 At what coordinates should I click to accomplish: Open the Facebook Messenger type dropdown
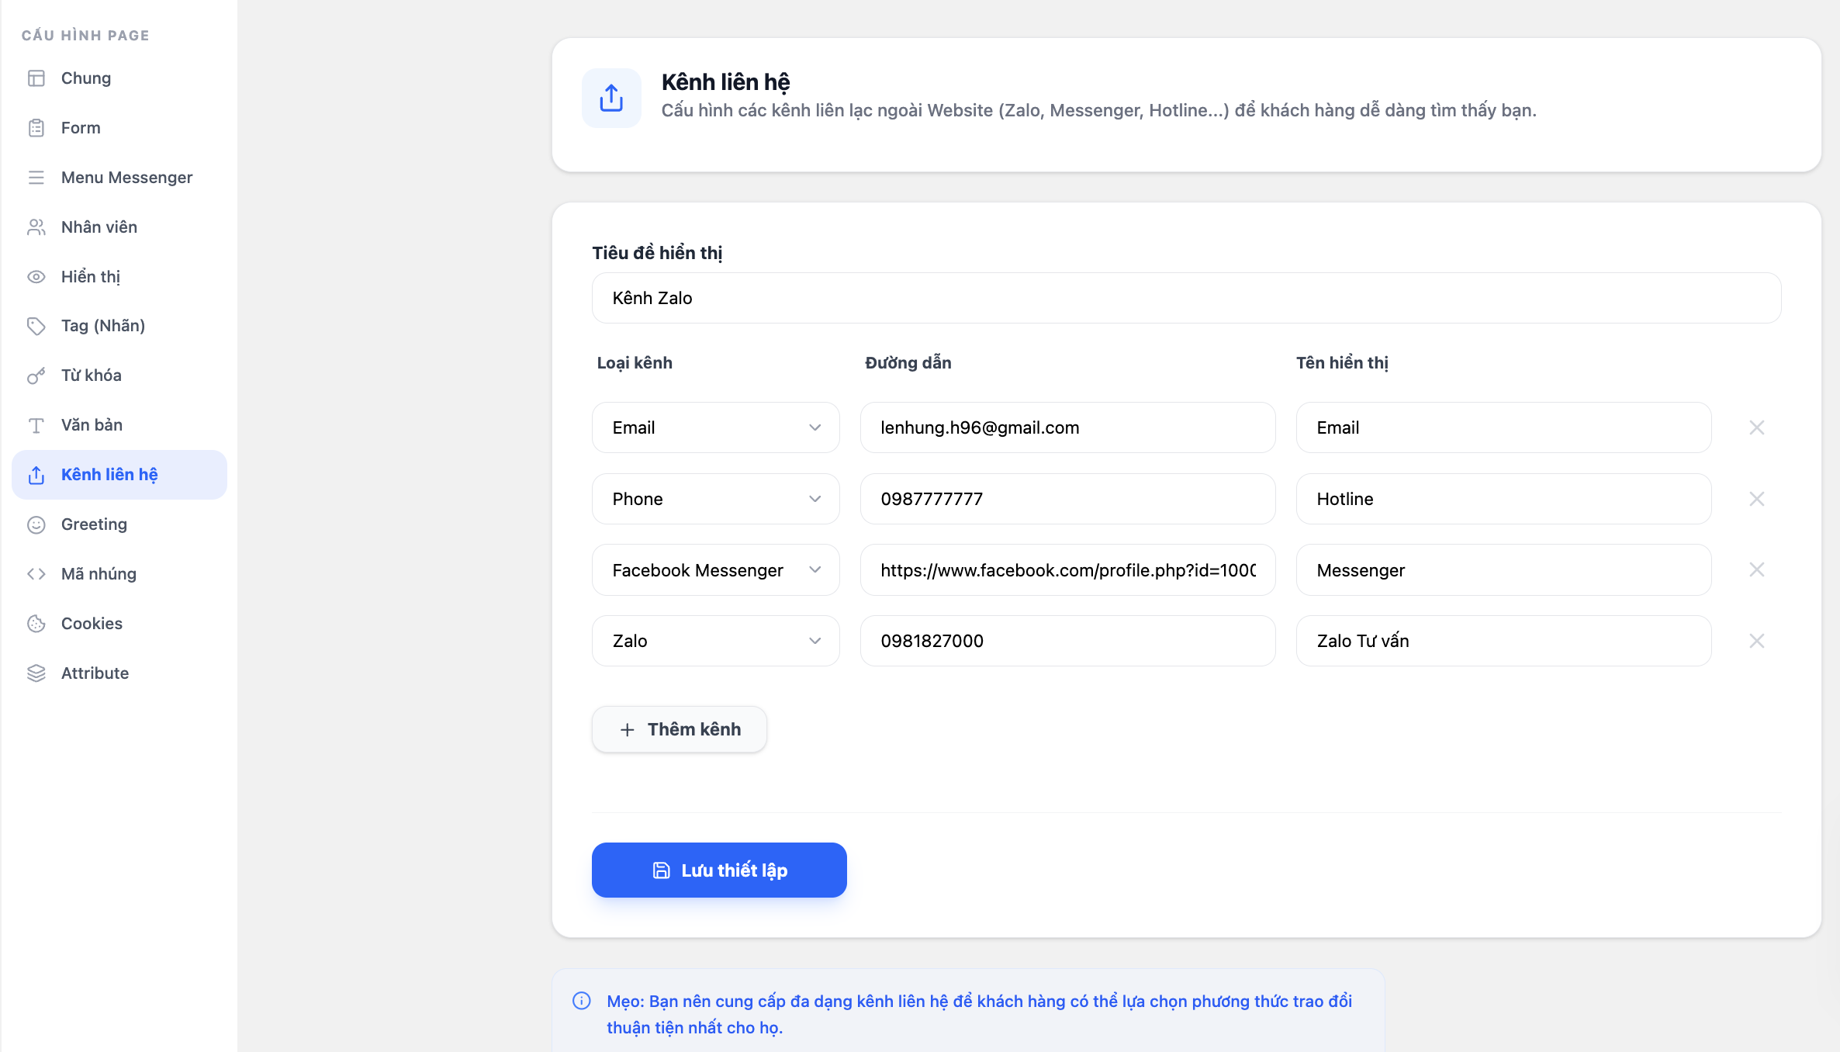715,569
